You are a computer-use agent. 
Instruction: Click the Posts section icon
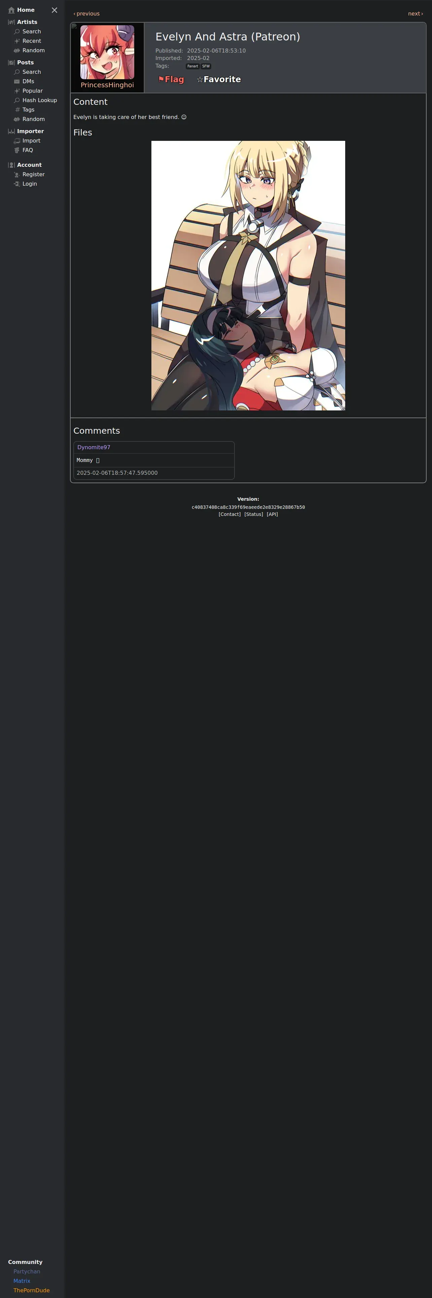(11, 62)
